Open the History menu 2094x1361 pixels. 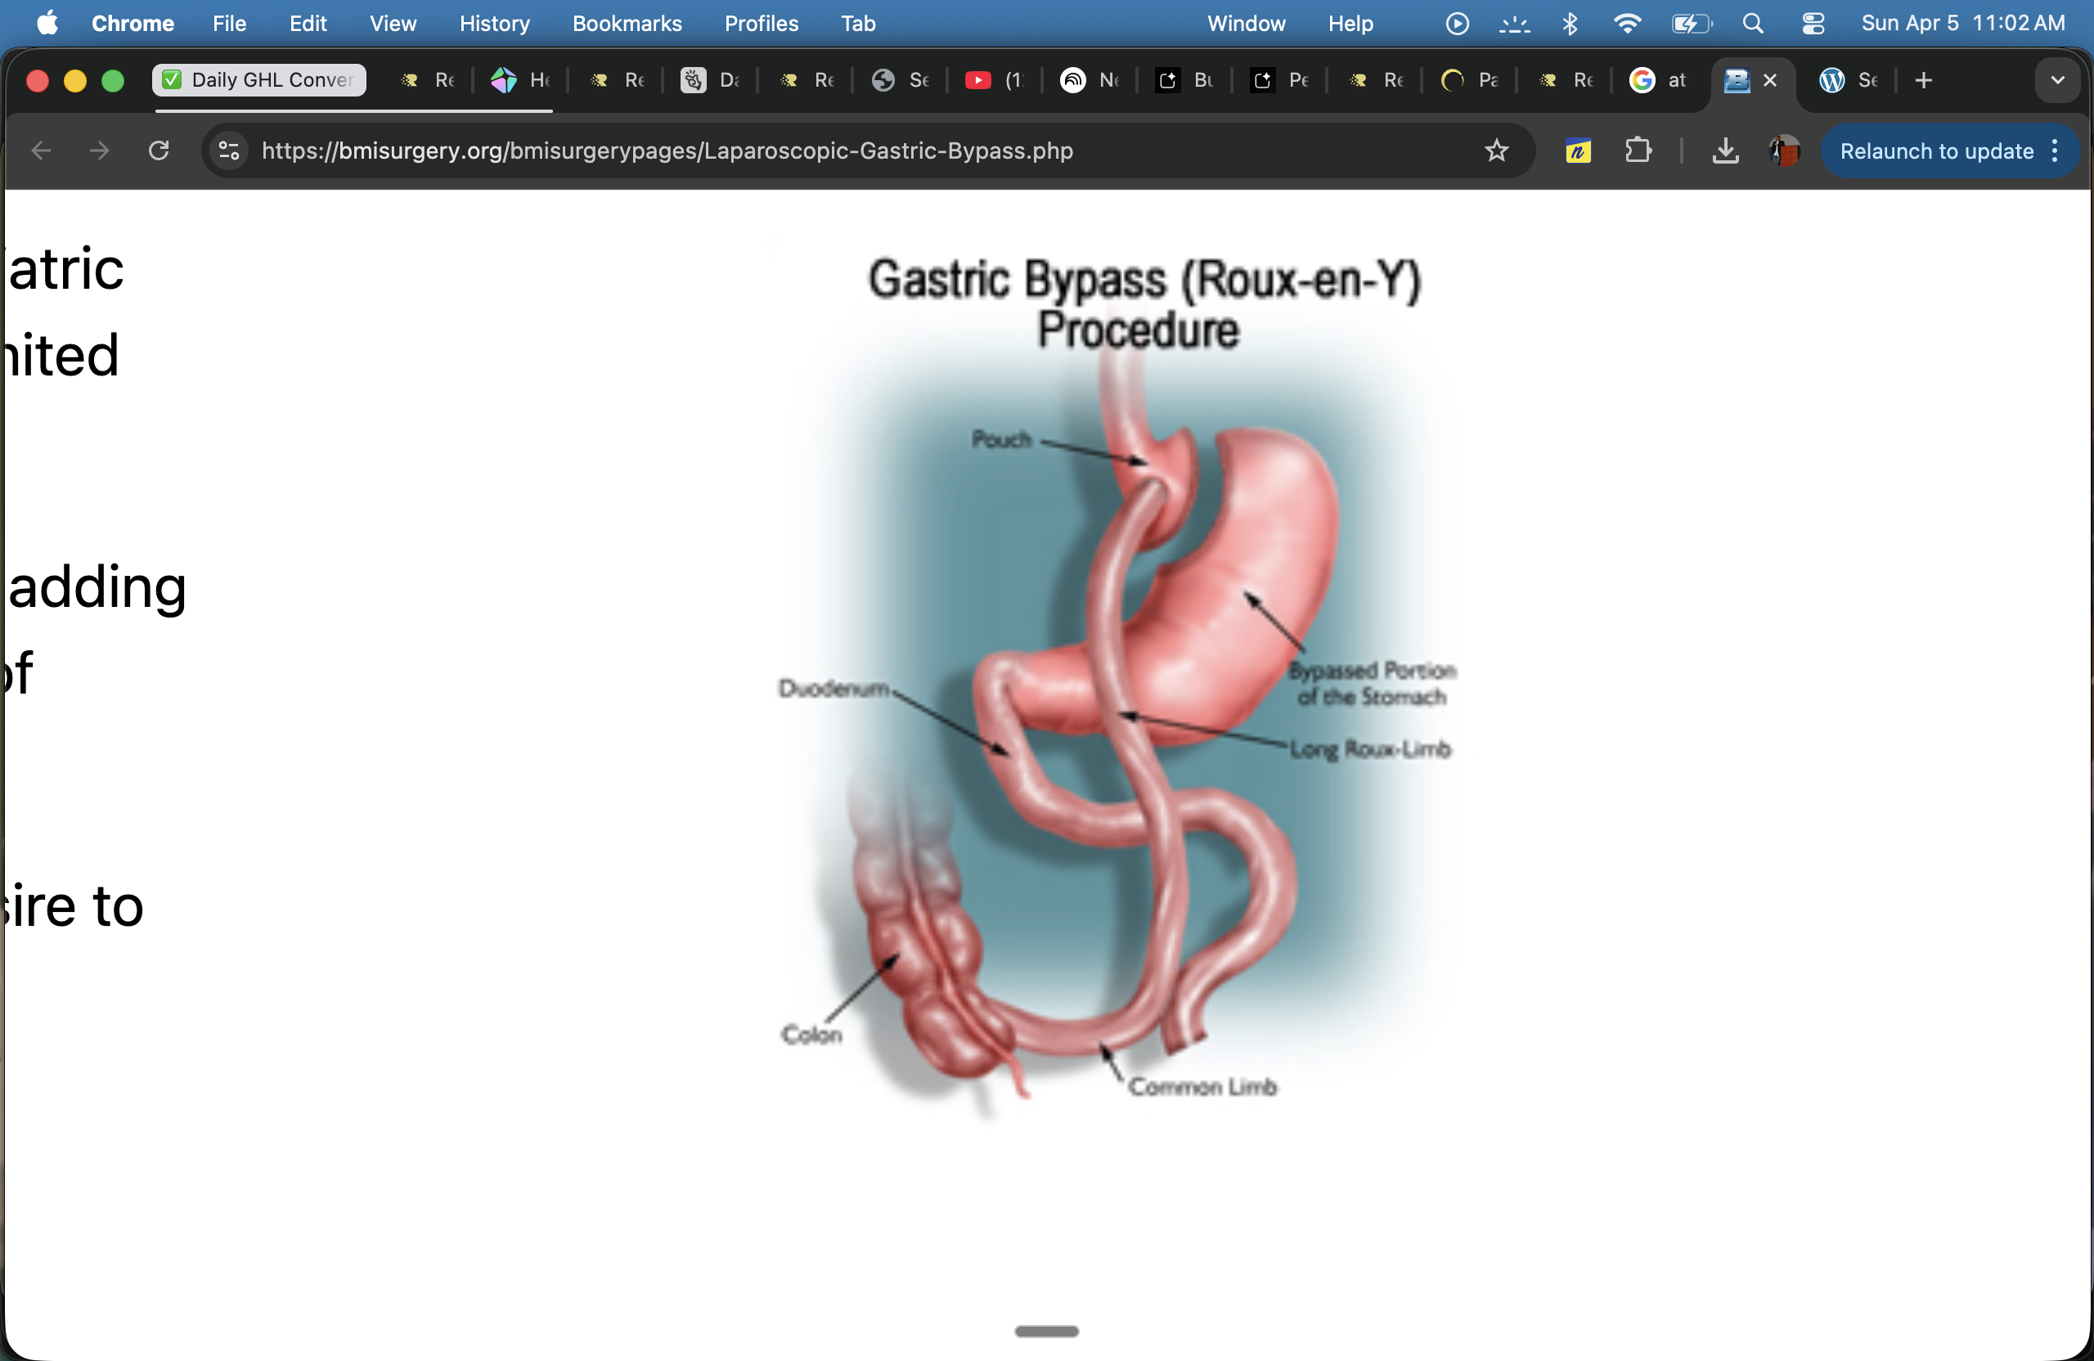tap(493, 24)
